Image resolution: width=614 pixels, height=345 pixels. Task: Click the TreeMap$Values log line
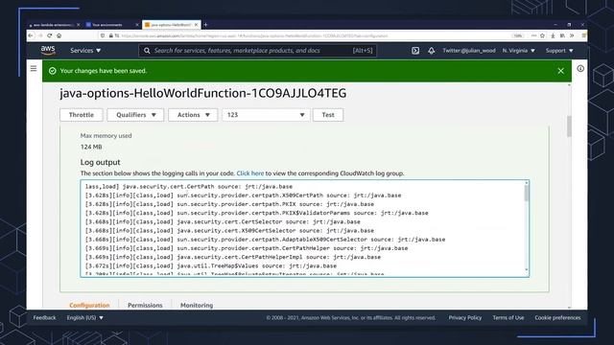click(211, 265)
